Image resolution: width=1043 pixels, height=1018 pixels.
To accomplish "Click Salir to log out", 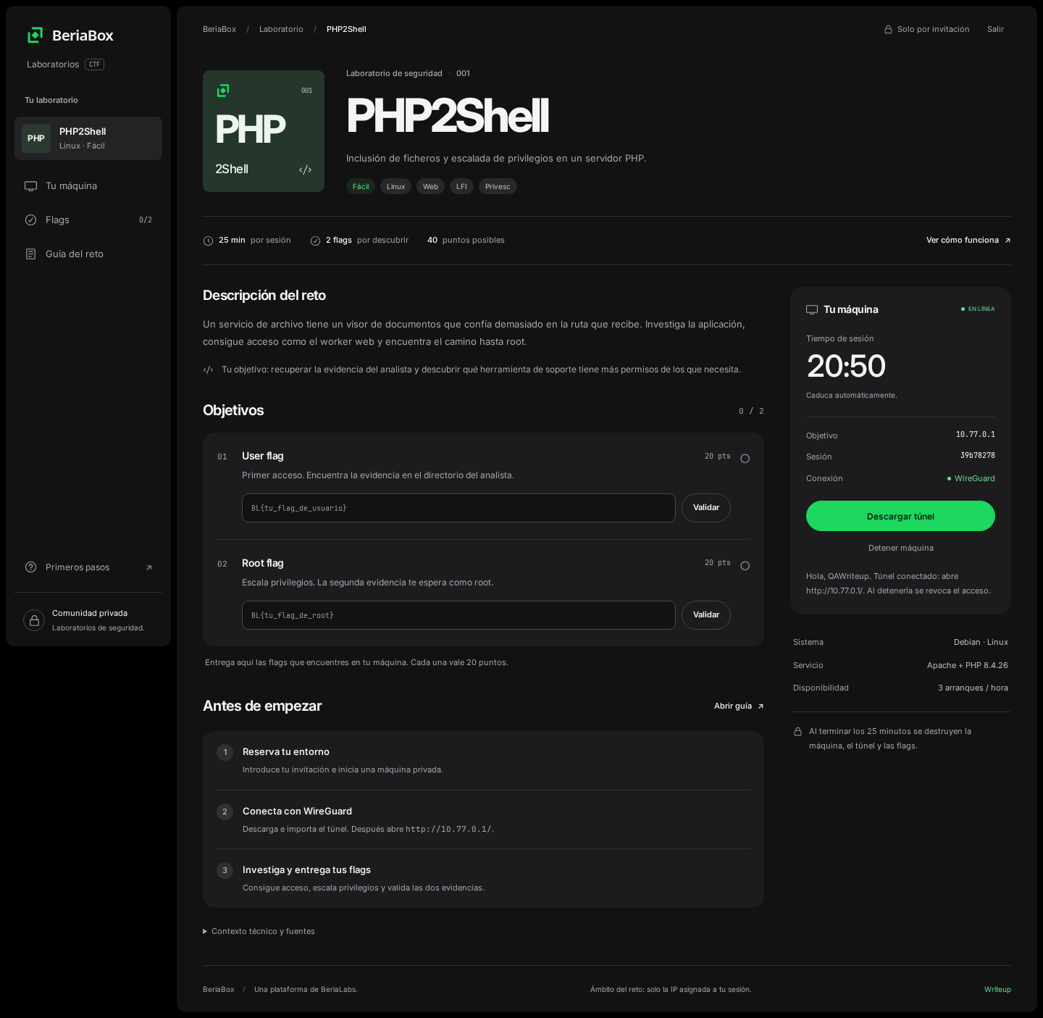I will coord(995,29).
